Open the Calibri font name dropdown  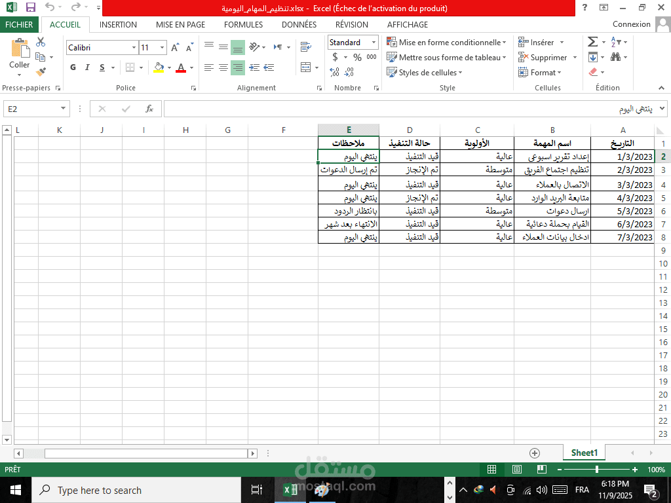(134, 47)
